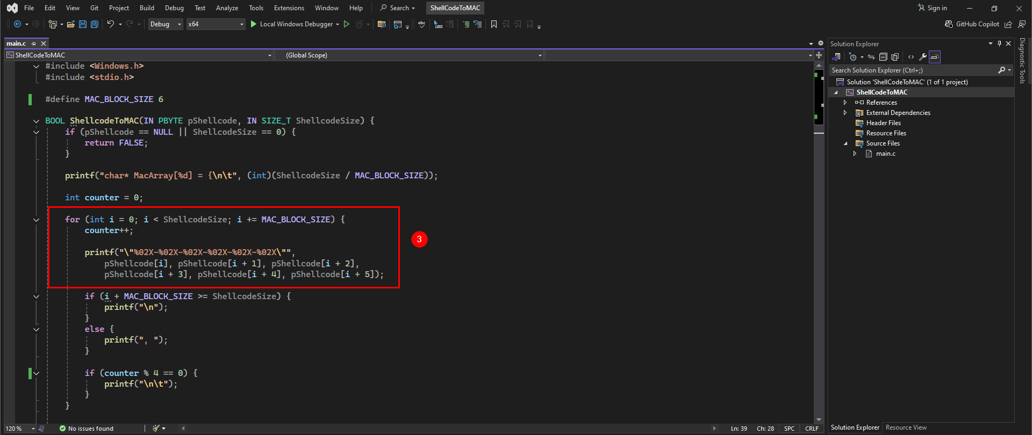The image size is (1032, 435).
Task: Save main.c with the single-disk Save icon
Action: pyautogui.click(x=83, y=24)
